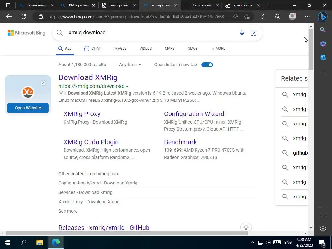Open the Bing chat sidebar button

click(x=323, y=17)
